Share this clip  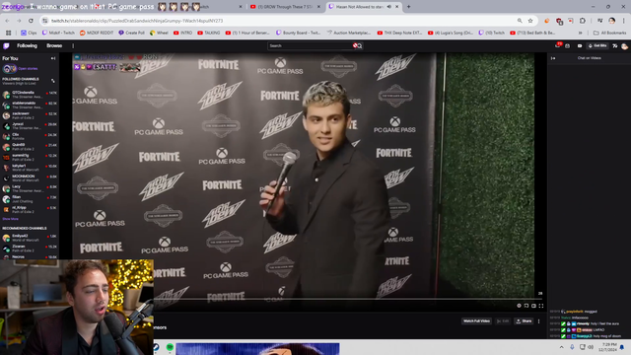click(x=524, y=321)
